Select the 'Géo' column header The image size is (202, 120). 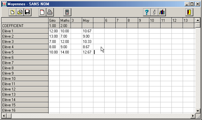54,21
